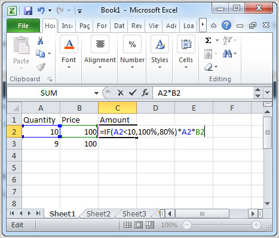Zoom in with plus button
Image resolution: width=279 pixels, height=238 pixels.
(256, 225)
